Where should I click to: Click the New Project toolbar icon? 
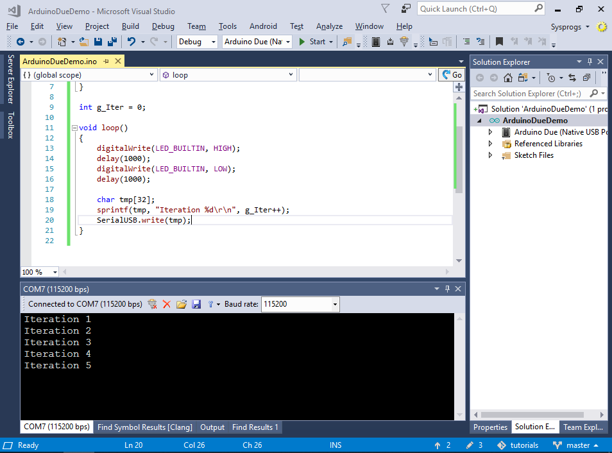tap(62, 42)
